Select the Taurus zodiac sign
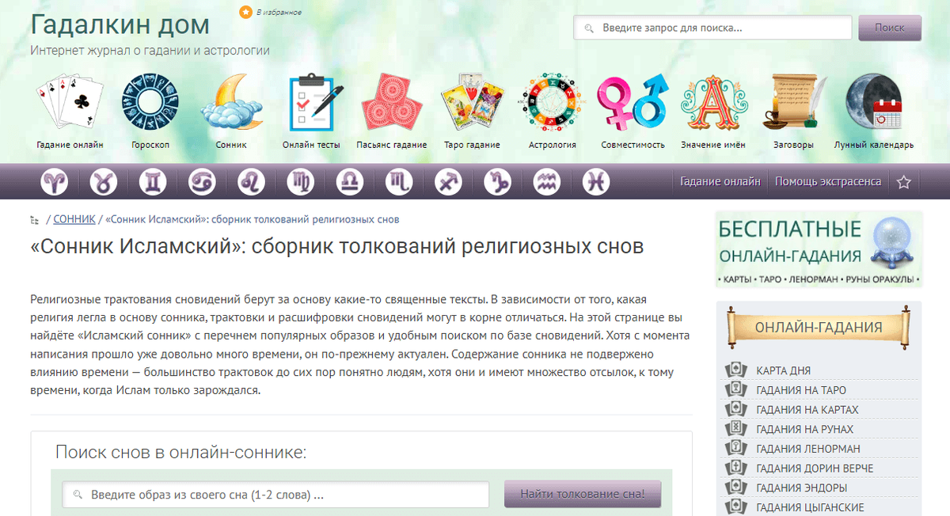950x516 pixels. click(x=104, y=182)
